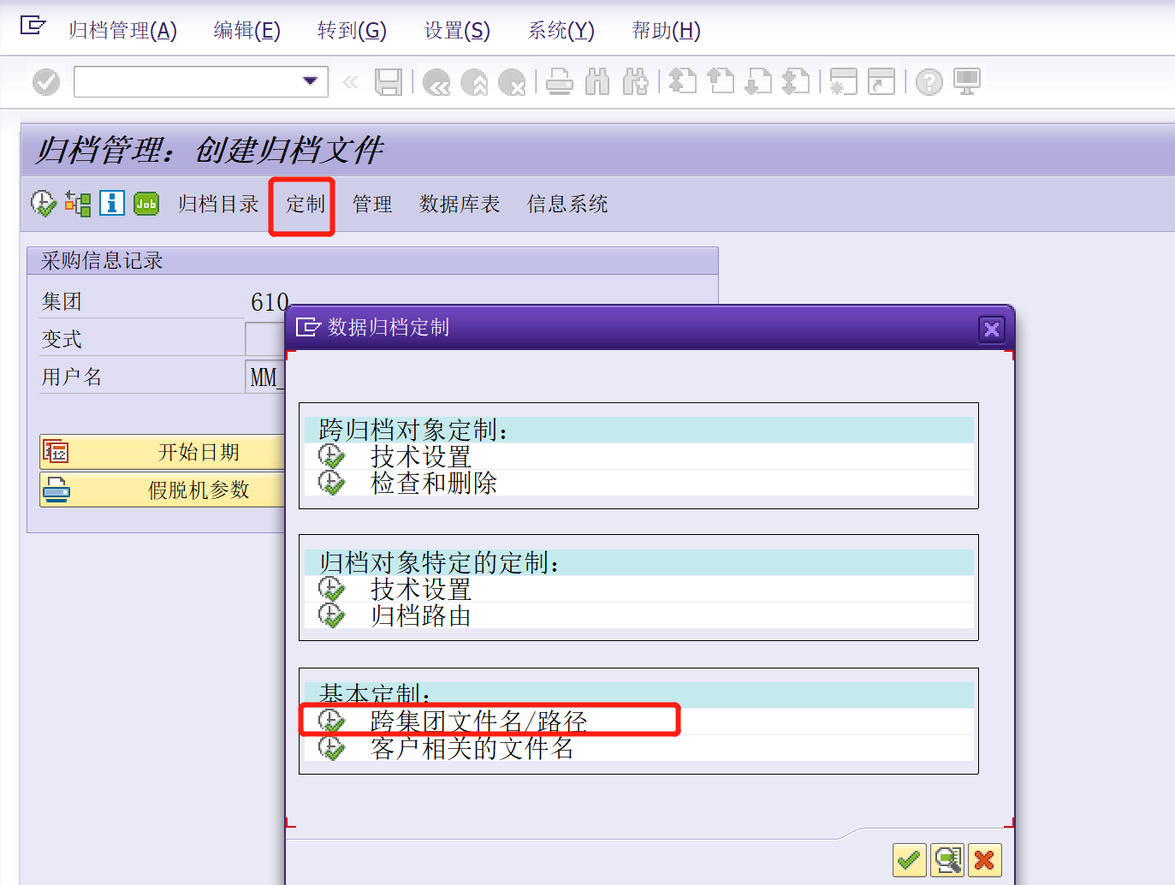Click the green Job overview icon
Image resolution: width=1175 pixels, height=885 pixels.
pyautogui.click(x=146, y=203)
